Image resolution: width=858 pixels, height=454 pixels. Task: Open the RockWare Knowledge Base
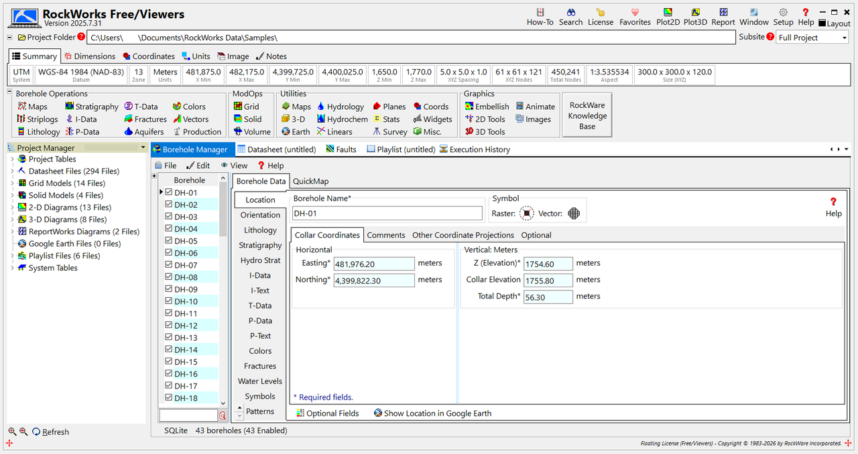coord(587,116)
